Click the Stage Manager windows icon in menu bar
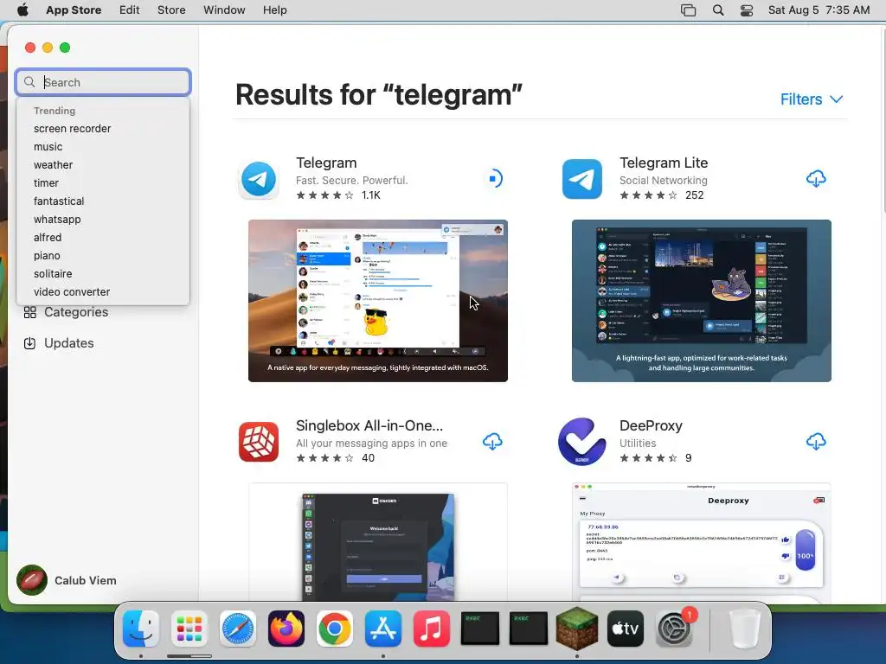Screen dimensions: 886x664 point(688,10)
